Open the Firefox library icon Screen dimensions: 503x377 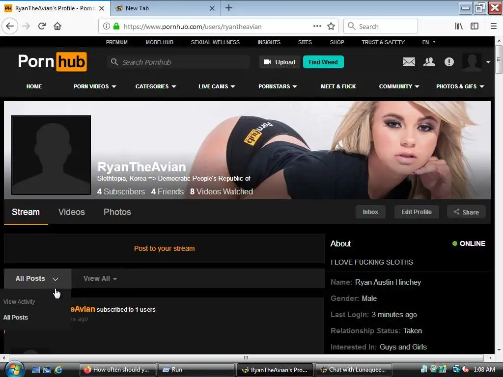(x=459, y=26)
